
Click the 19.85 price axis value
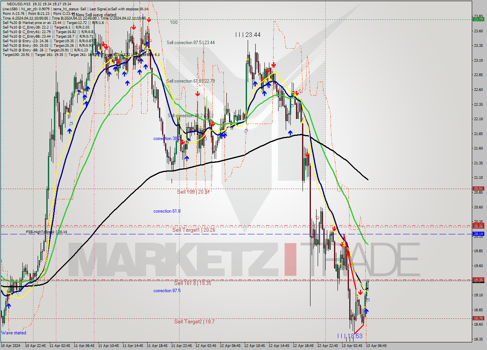[478, 251]
